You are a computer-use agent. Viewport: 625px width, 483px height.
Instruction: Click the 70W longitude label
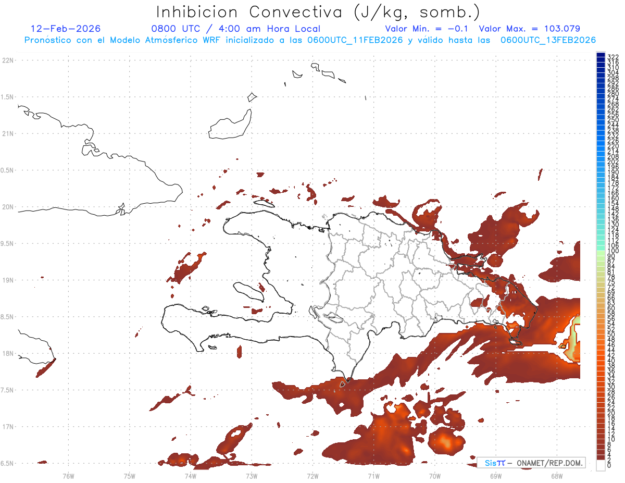pyautogui.click(x=435, y=475)
